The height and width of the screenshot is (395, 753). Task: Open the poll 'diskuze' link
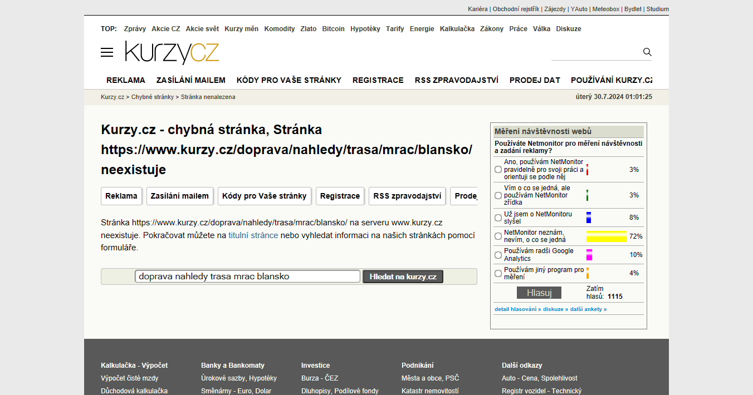(x=555, y=309)
